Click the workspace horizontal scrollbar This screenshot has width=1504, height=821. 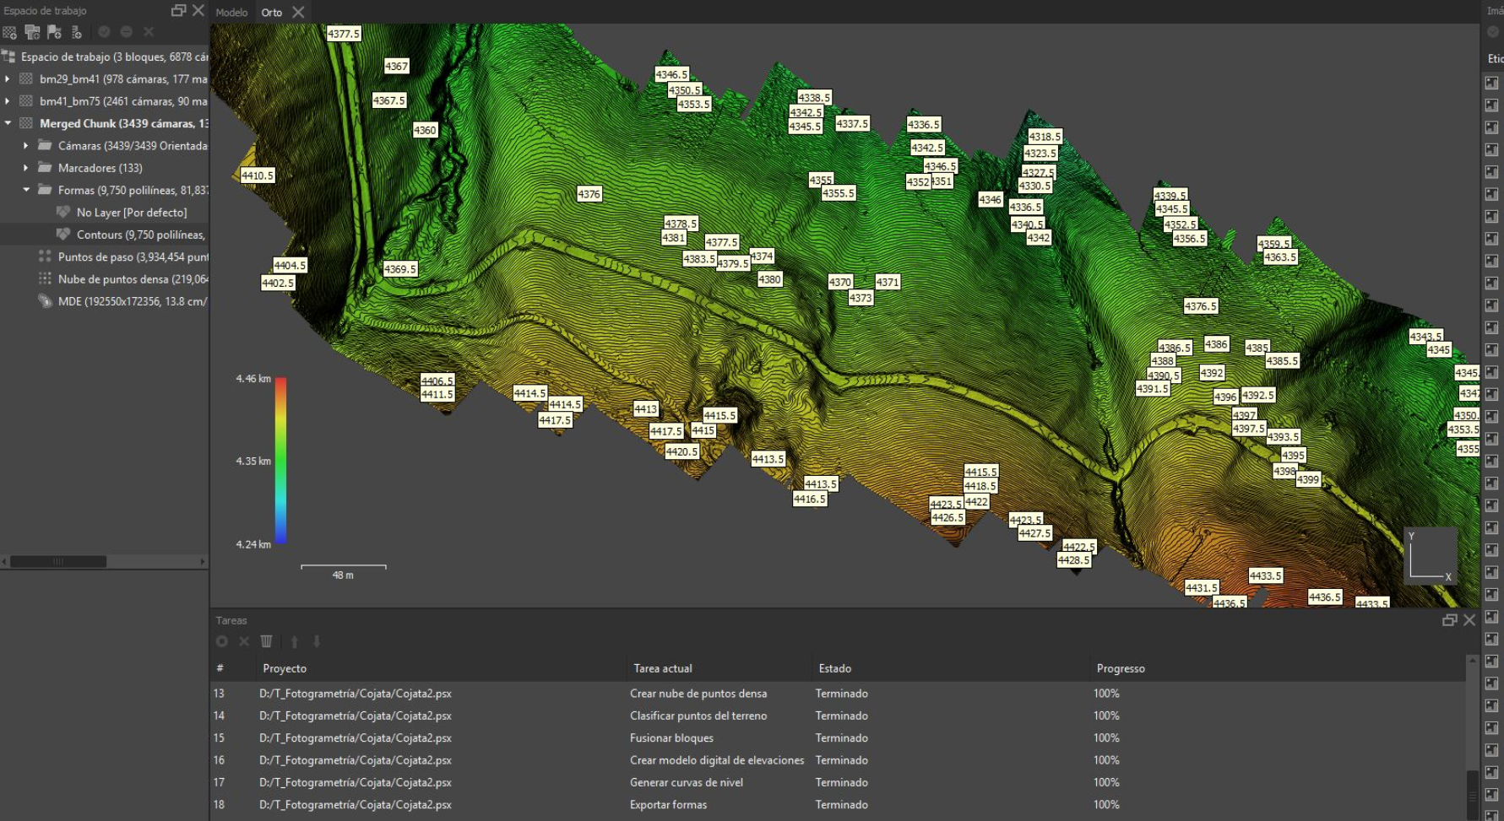[x=57, y=561]
